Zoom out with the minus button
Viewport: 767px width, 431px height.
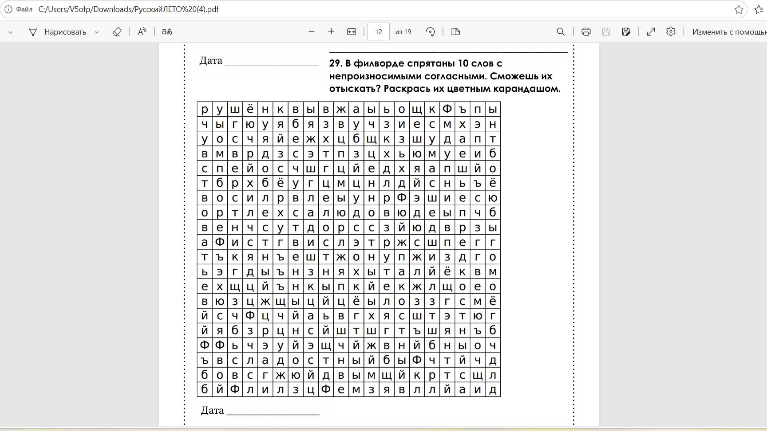tap(312, 31)
